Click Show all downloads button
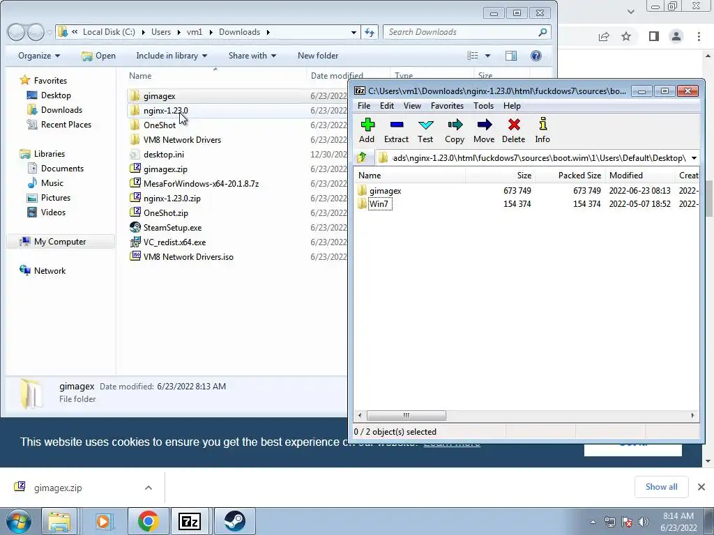714x535 pixels. click(x=661, y=487)
